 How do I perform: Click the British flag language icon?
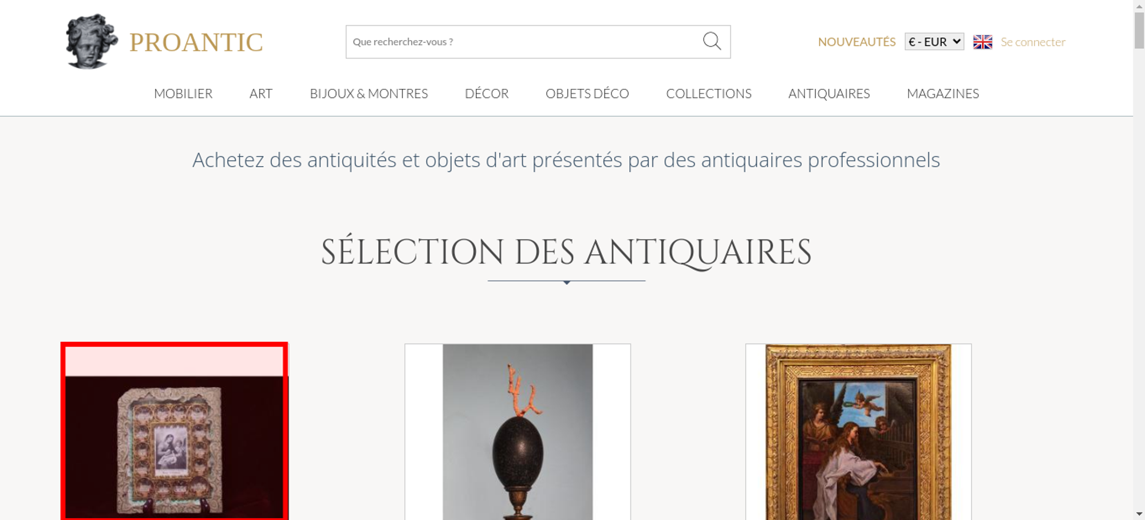coord(982,42)
